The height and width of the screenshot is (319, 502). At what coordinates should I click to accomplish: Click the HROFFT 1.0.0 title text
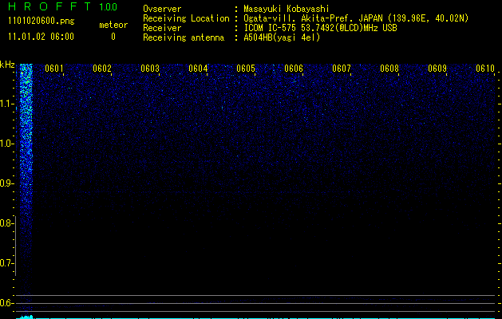coord(63,6)
